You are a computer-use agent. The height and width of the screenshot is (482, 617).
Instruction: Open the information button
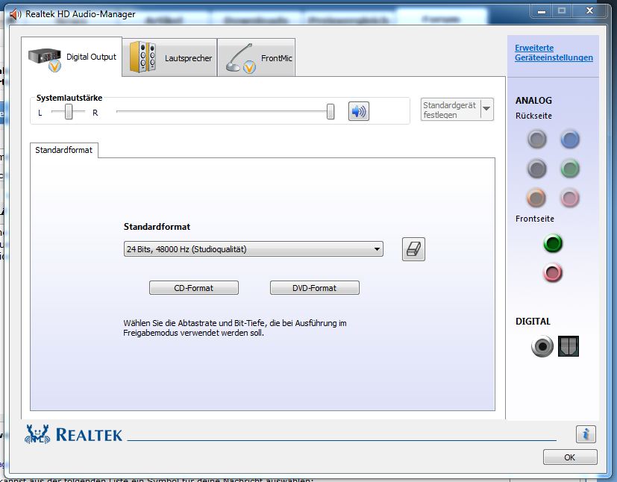pyautogui.click(x=586, y=434)
